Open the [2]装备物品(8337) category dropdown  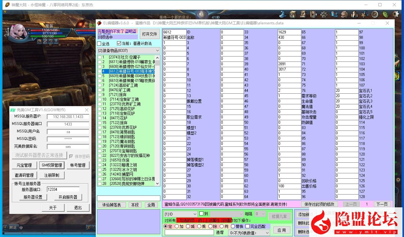point(128,50)
